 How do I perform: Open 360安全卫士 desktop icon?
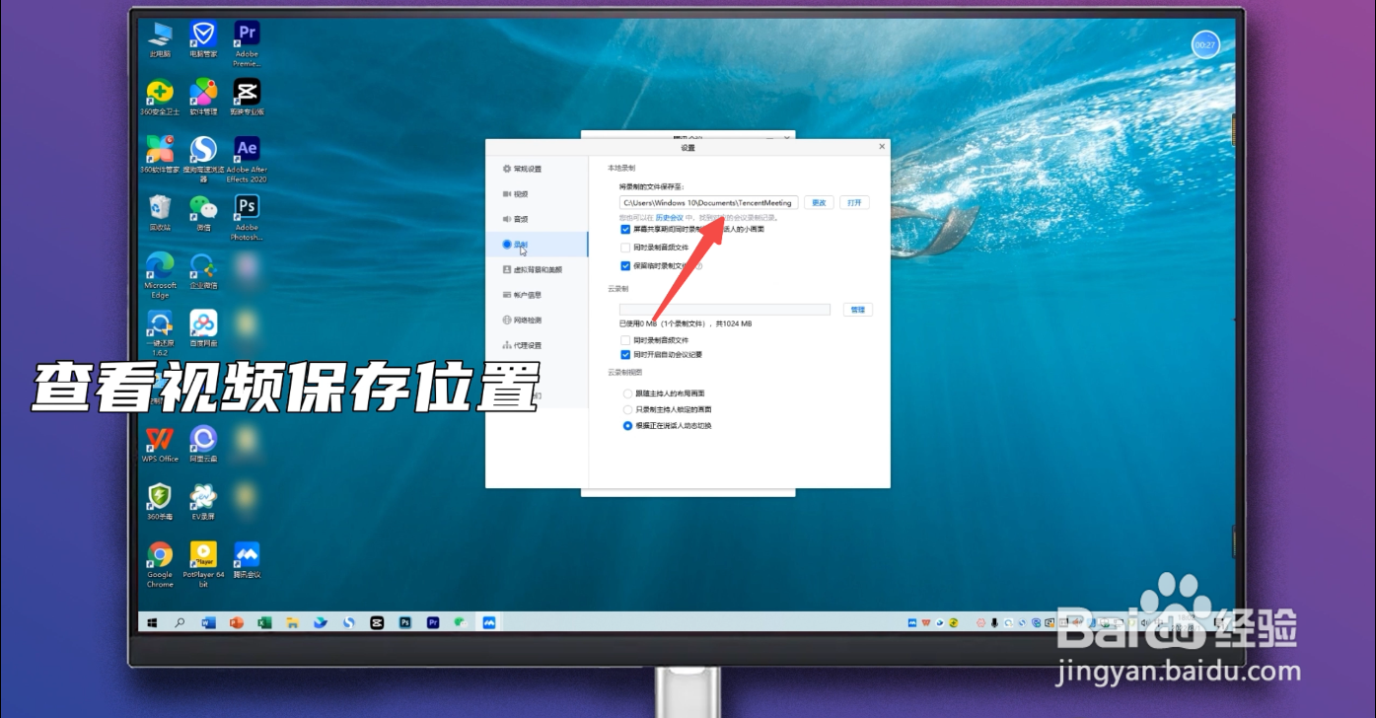[x=160, y=98]
